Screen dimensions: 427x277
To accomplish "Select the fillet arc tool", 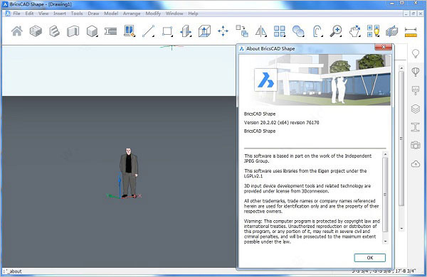I will pyautogui.click(x=317, y=31).
